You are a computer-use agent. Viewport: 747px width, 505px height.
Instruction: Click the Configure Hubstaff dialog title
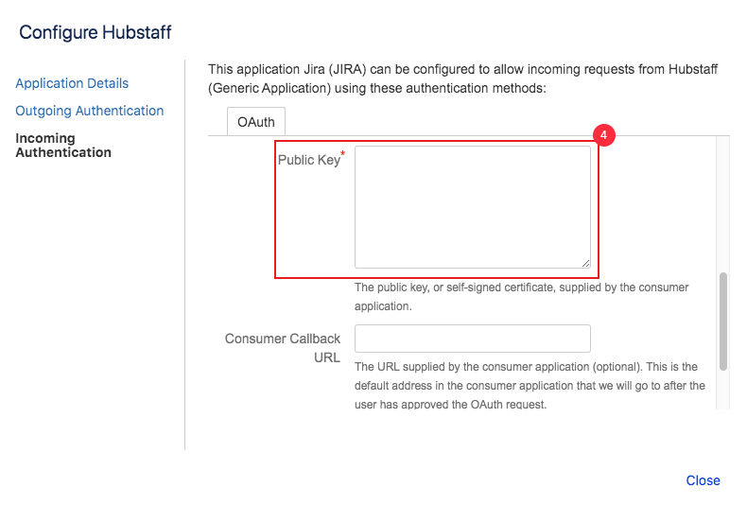pos(96,32)
